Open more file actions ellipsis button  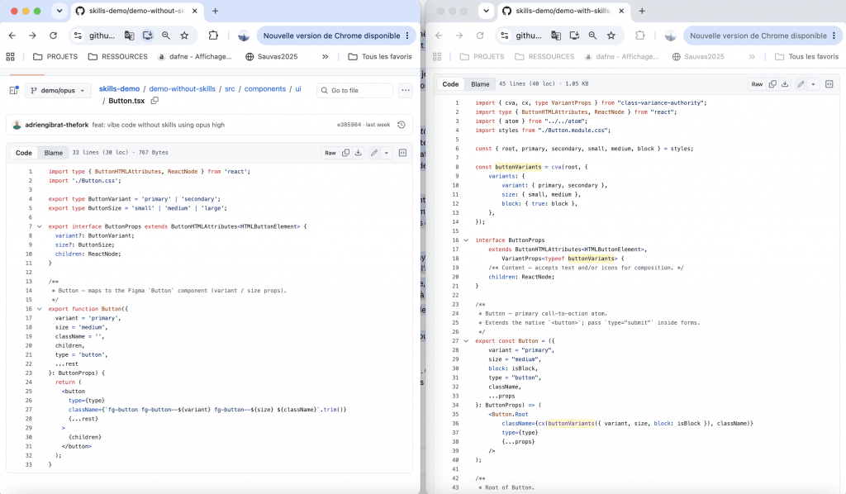406,90
